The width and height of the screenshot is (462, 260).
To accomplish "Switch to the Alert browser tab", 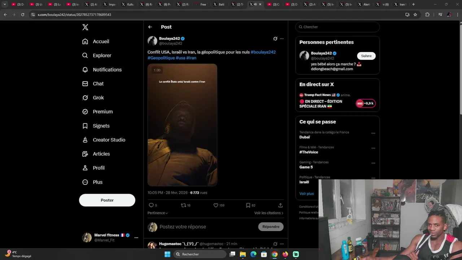I will click(x=363, y=4).
